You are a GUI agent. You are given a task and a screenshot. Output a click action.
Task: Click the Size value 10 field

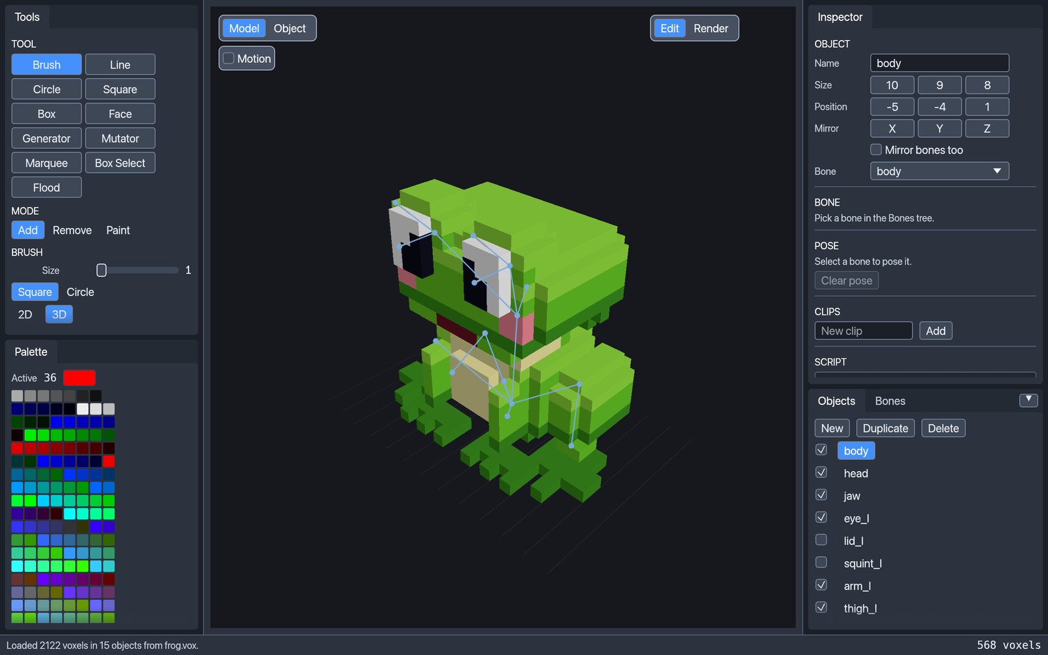tap(892, 85)
